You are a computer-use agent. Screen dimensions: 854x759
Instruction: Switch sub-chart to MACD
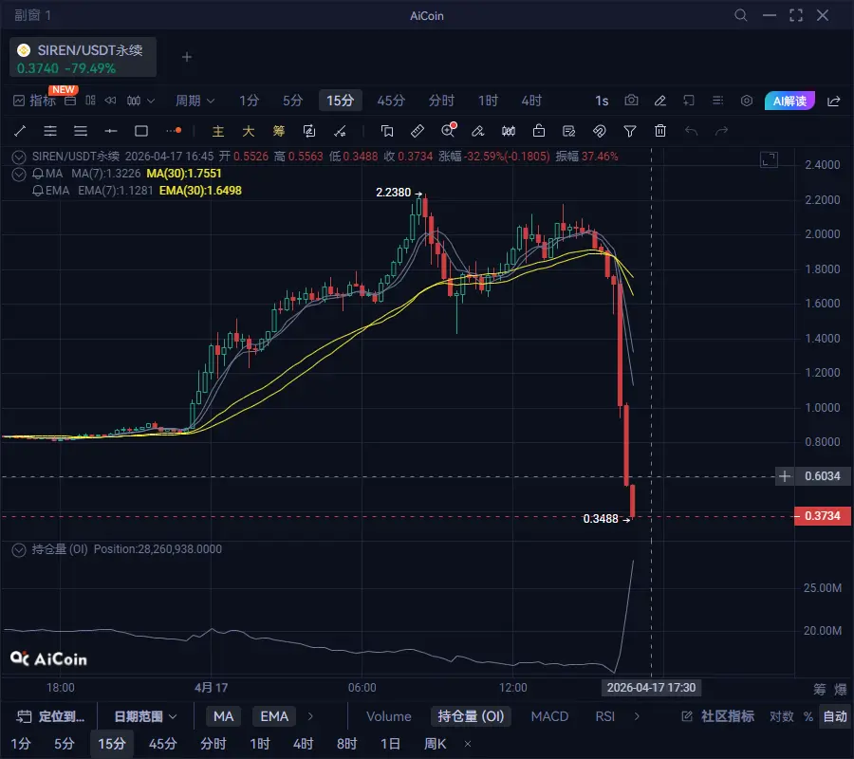549,716
